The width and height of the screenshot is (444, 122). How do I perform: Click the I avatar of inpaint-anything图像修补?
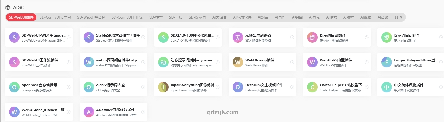(x=163, y=87)
